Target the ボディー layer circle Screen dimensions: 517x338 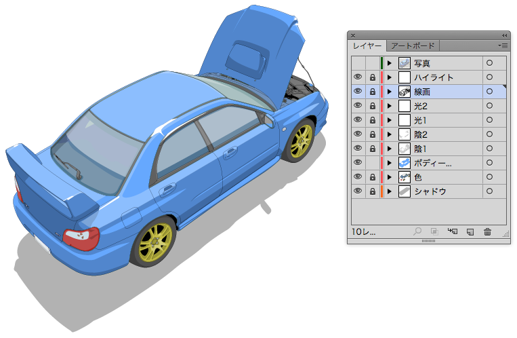(x=489, y=162)
